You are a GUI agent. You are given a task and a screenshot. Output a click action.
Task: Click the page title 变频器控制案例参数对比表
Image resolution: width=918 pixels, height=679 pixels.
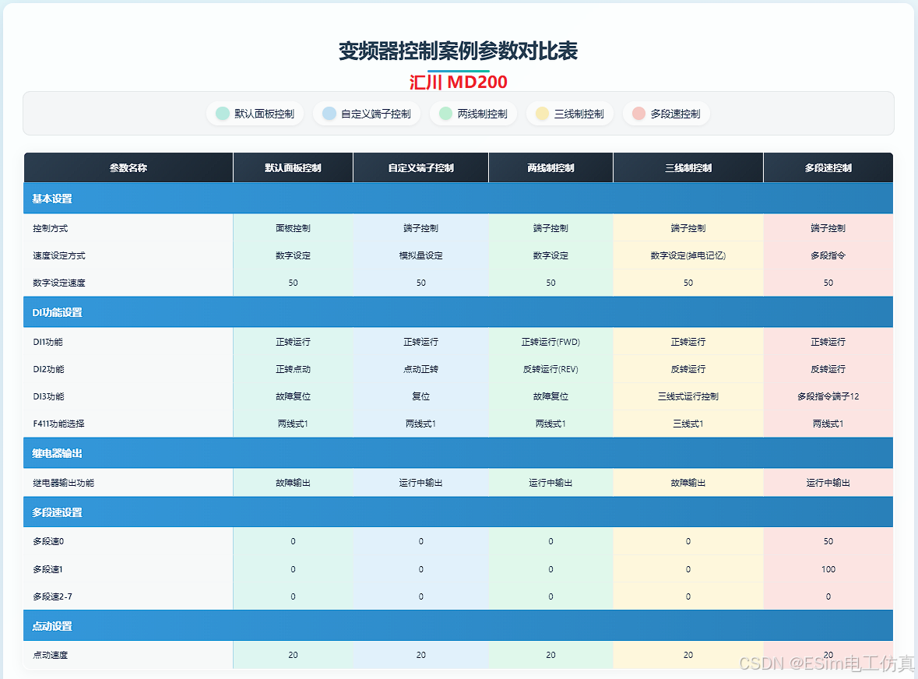pyautogui.click(x=459, y=51)
